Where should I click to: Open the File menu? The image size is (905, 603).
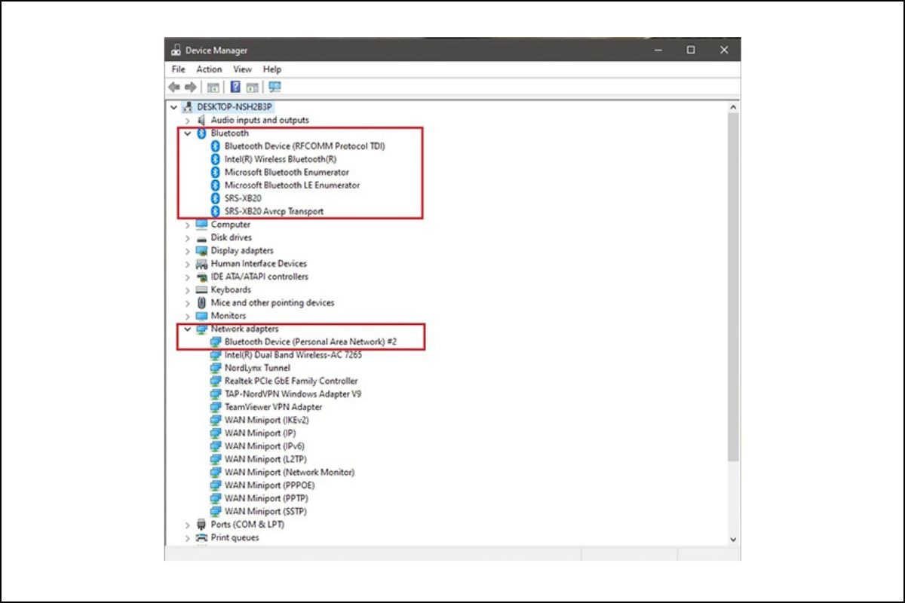(x=179, y=69)
